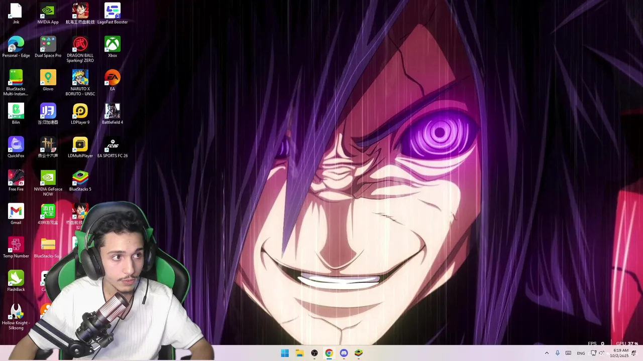Open the touch keyboard tray icon
The width and height of the screenshot is (643, 361).
pyautogui.click(x=568, y=353)
